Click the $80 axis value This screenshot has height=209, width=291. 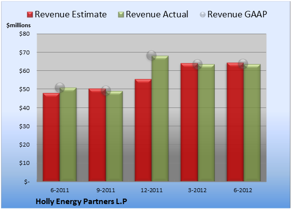point(24,34)
